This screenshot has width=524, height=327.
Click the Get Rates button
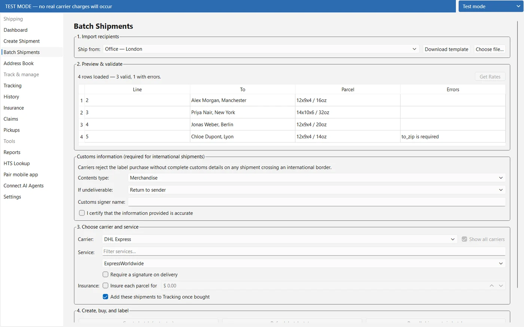tap(490, 77)
